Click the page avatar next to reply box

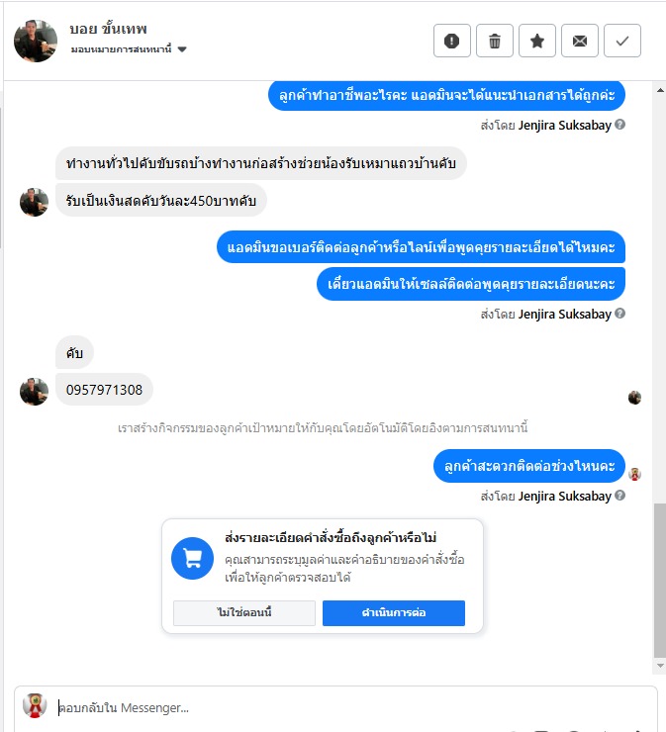35,705
